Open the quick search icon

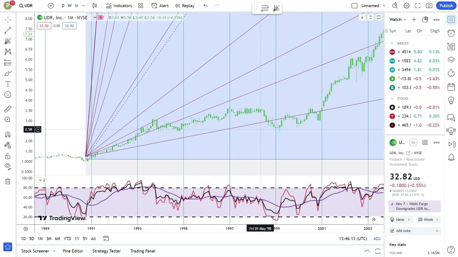coord(395,6)
